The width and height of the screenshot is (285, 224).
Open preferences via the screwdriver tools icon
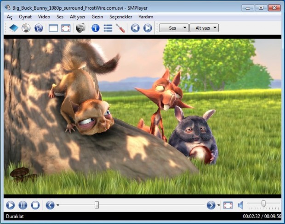point(120,28)
